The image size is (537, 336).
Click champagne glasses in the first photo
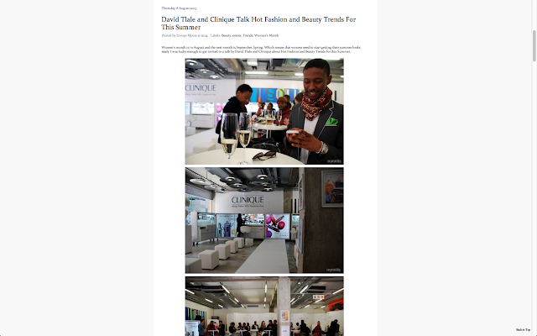click(x=237, y=137)
